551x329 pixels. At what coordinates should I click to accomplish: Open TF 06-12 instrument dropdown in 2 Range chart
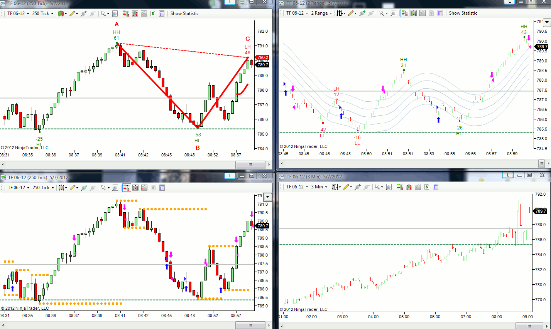[x=297, y=13]
